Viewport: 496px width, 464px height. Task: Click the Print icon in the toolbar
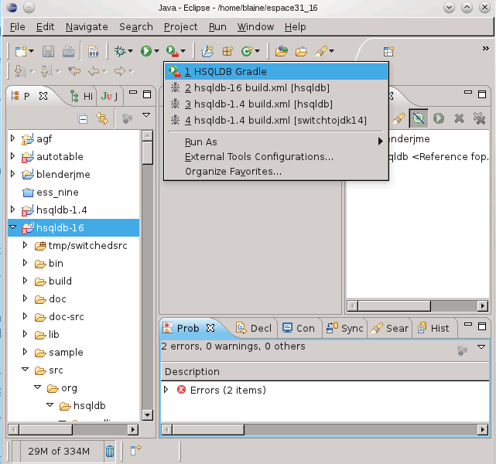tap(68, 51)
